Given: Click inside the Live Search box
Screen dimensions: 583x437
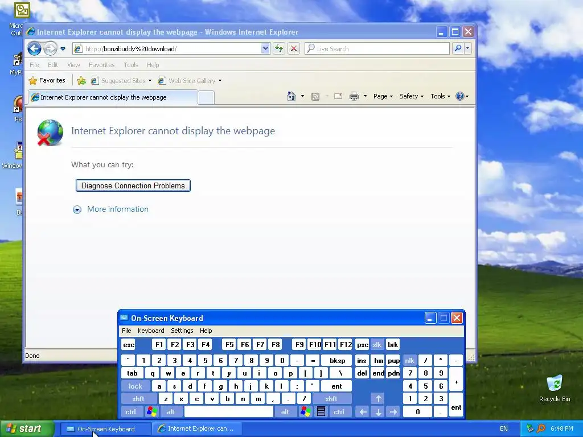Looking at the screenshot, I should 377,49.
